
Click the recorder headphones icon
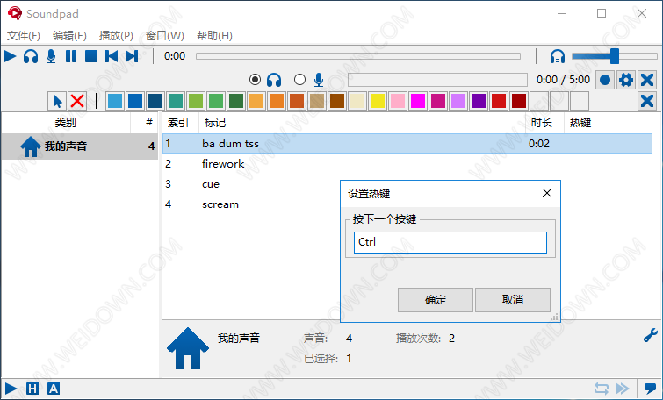click(274, 80)
